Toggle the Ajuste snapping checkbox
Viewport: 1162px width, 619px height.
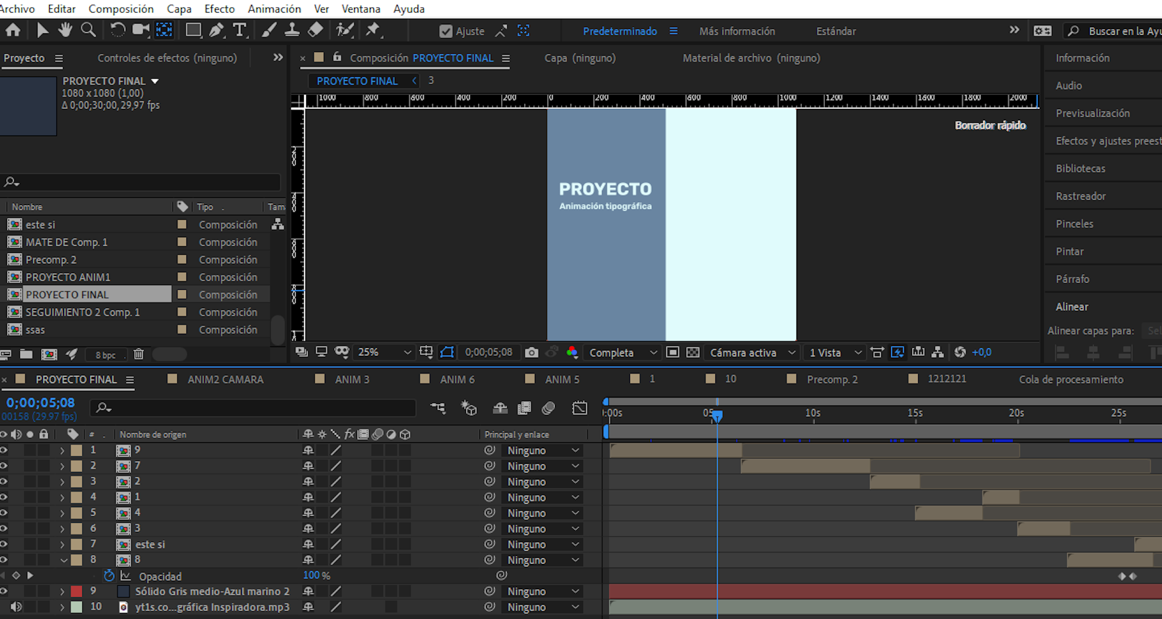tap(446, 31)
